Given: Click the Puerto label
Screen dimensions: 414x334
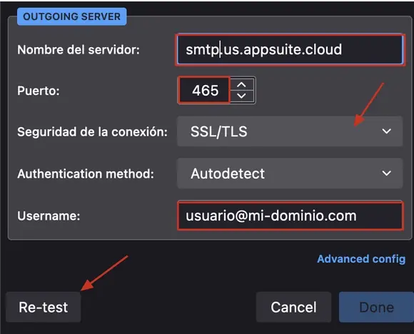Looking at the screenshot, I should (x=39, y=91).
